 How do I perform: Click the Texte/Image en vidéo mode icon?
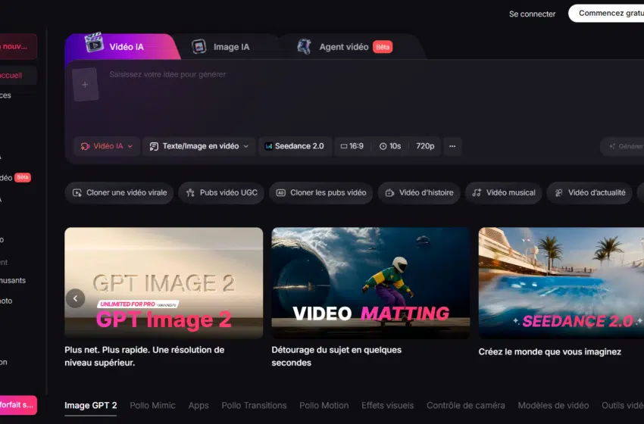point(154,147)
